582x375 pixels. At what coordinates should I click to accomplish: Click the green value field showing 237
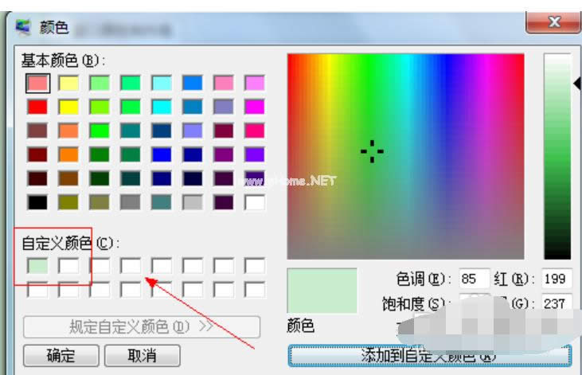[x=557, y=303]
